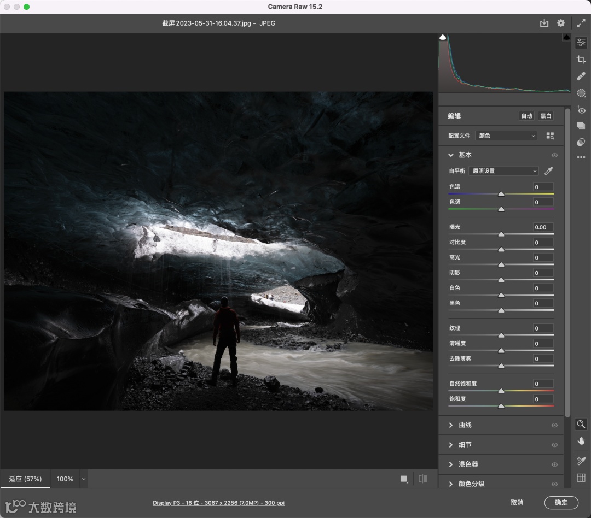Toggle visibility of 曲线 panel edits
The height and width of the screenshot is (518, 591).
click(554, 425)
